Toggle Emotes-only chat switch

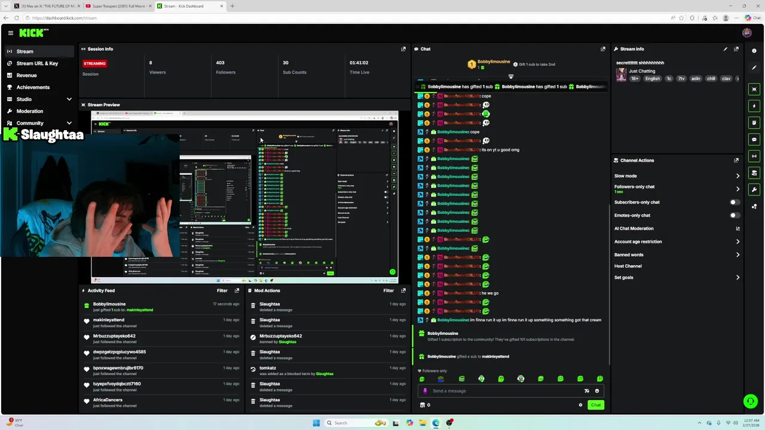(x=735, y=215)
